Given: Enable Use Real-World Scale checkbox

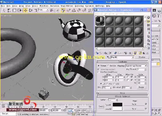Looking at the screenshot, I should point(99,72).
